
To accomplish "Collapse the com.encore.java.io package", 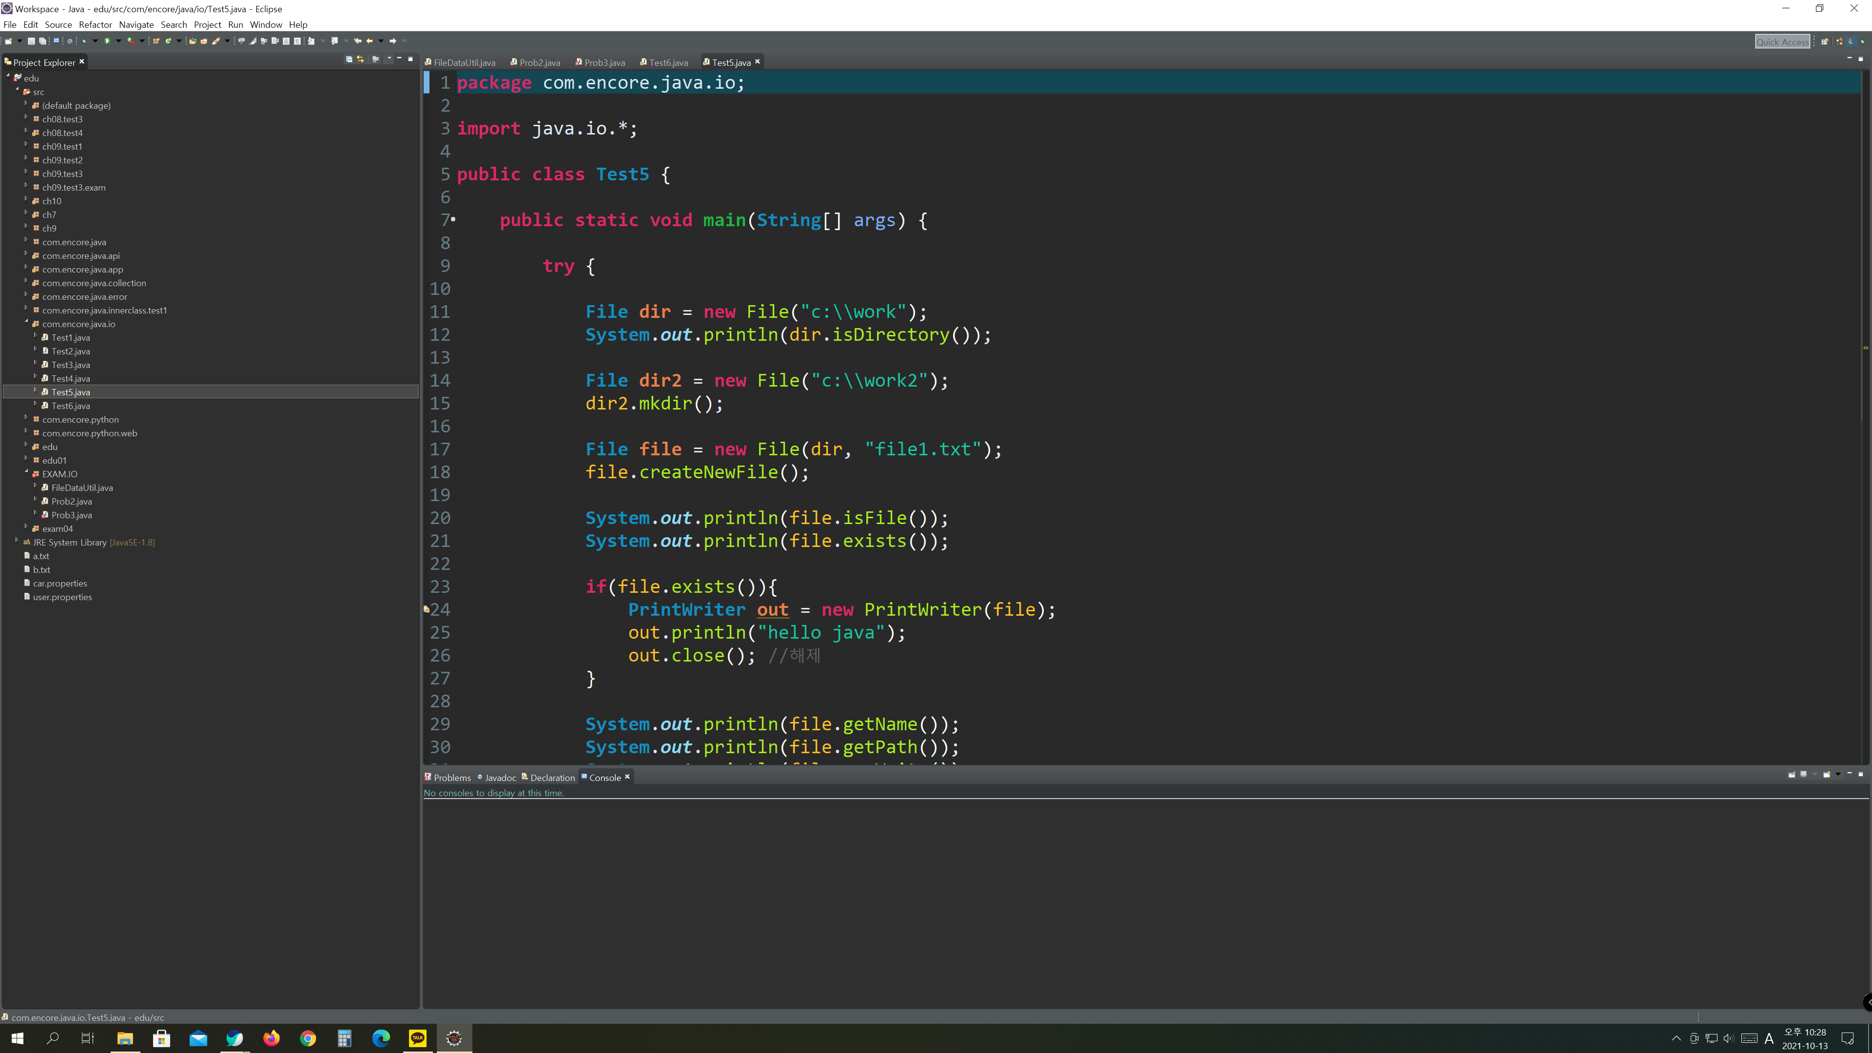I will (26, 322).
